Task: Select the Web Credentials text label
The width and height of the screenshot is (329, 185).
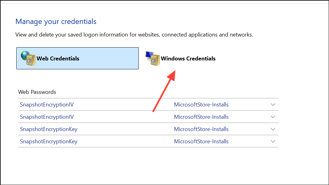Action: (58, 59)
